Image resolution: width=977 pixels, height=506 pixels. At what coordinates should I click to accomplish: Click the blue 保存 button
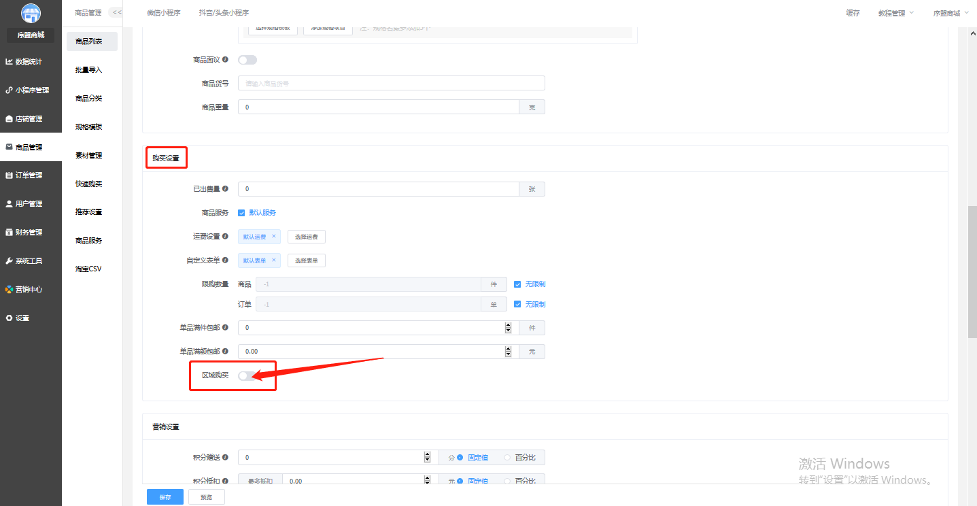[165, 497]
